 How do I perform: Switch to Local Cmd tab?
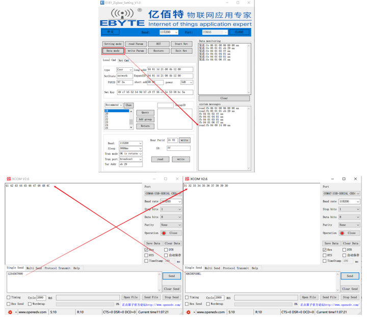click(x=109, y=60)
